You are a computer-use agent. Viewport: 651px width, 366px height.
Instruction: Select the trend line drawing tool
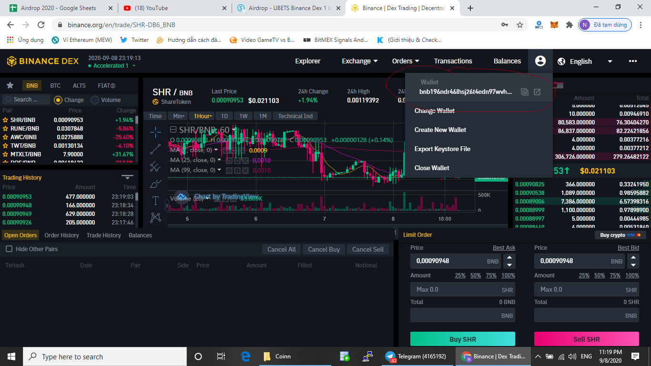[x=155, y=149]
